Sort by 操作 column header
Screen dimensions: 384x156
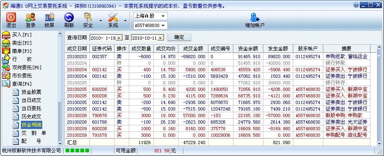121,49
